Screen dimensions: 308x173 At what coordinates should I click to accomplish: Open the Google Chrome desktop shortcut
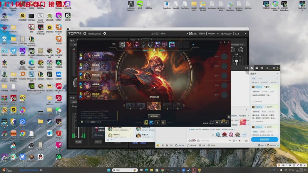click(x=22, y=134)
